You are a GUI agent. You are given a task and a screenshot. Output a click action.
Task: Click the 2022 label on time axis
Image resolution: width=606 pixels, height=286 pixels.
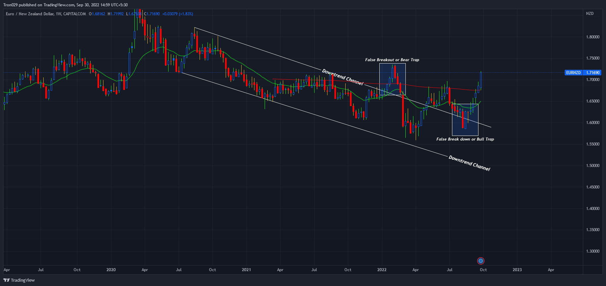(x=382, y=270)
